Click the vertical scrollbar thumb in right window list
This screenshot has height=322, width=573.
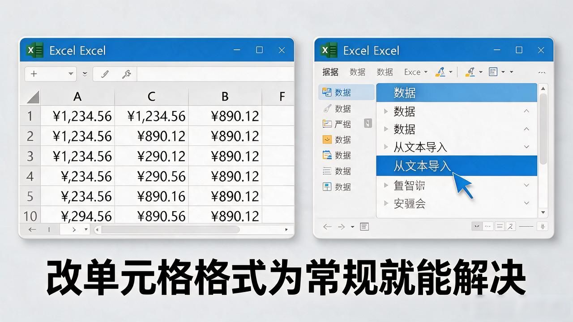(543, 129)
